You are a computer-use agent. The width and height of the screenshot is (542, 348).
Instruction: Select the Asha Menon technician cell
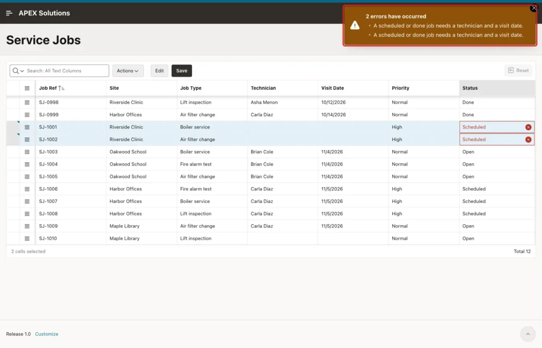coord(283,102)
